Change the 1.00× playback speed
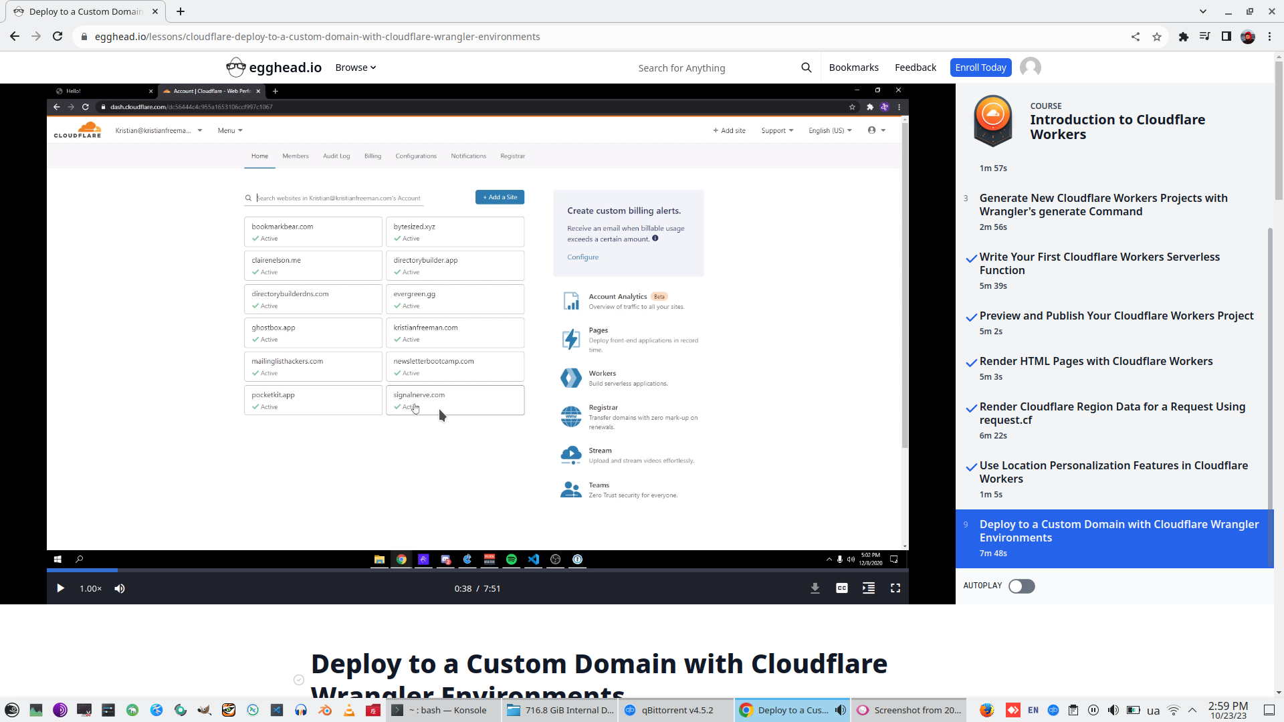Screen dimensions: 1284x722 pos(90,588)
